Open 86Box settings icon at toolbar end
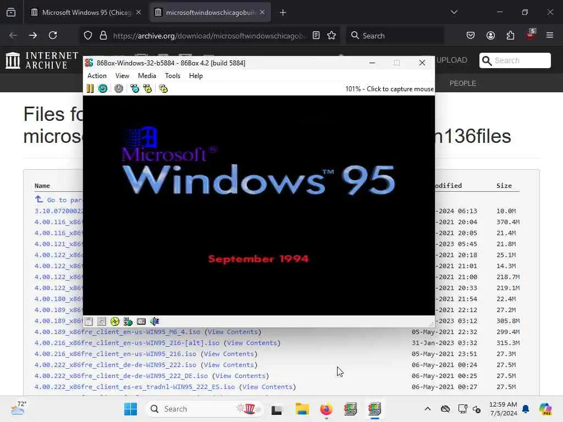This screenshot has width=563, height=422. 163,88
